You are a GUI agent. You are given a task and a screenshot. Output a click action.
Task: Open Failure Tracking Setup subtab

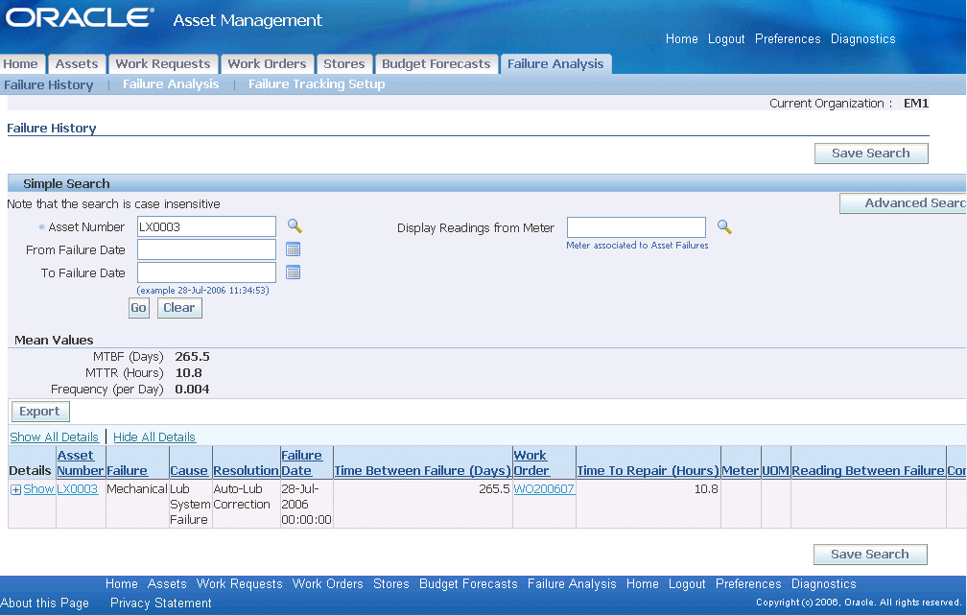tap(317, 83)
